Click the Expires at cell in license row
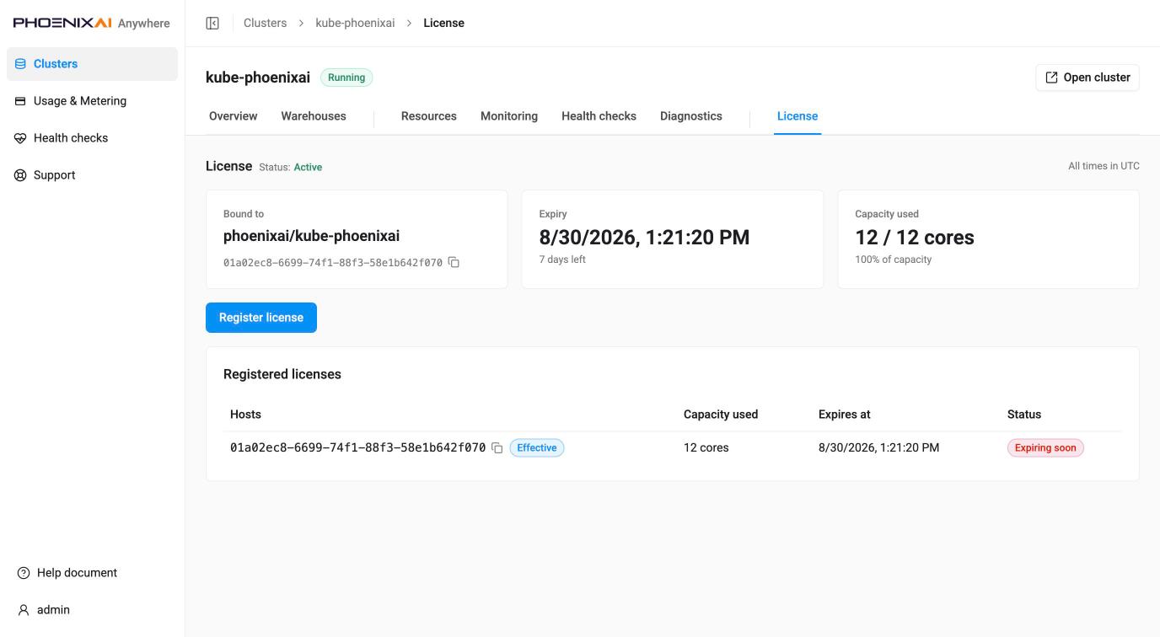The height and width of the screenshot is (637, 1160). coord(878,447)
